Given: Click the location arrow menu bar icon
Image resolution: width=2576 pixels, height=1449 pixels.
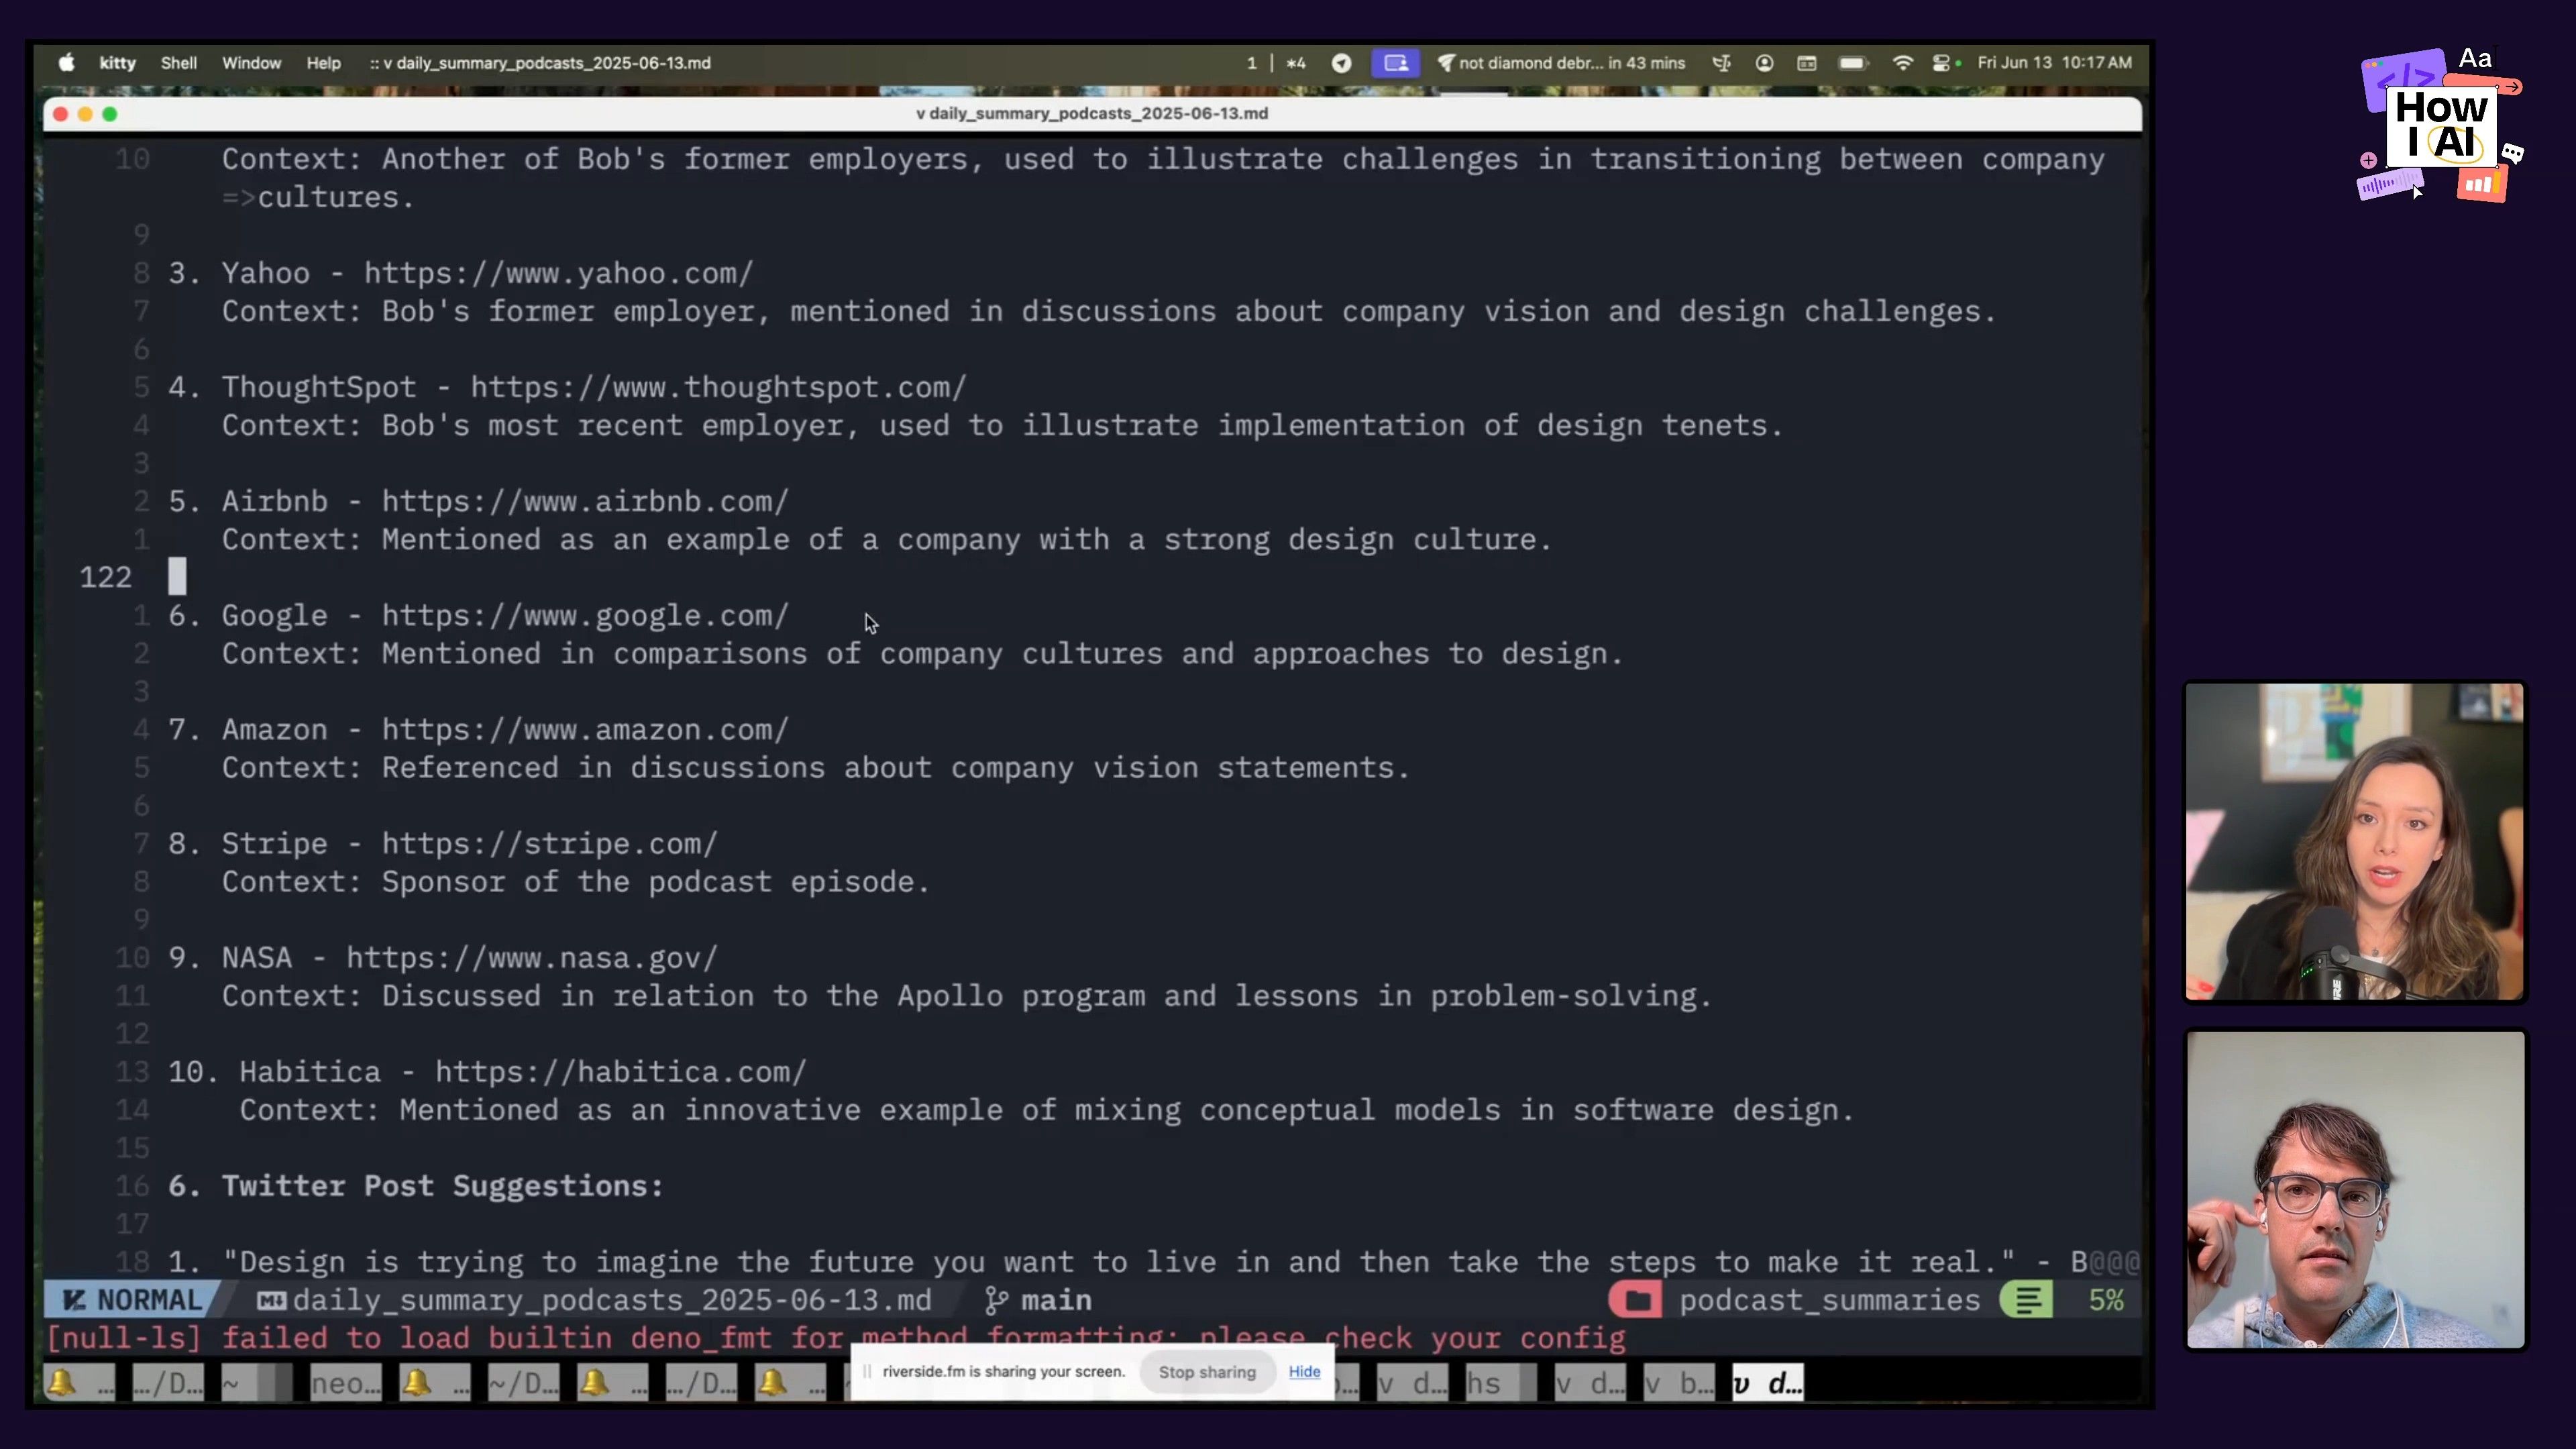Looking at the screenshot, I should coord(1341,63).
